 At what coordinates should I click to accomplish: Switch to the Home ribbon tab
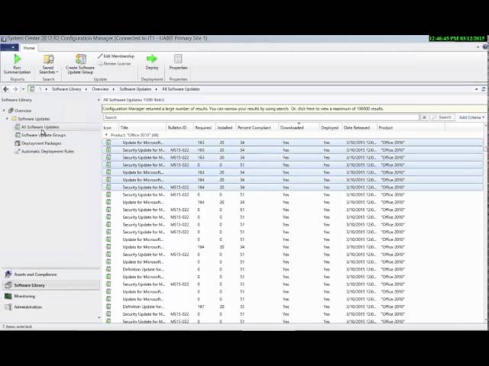(29, 48)
